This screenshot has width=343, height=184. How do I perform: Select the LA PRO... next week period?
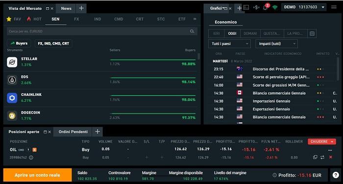click(295, 33)
